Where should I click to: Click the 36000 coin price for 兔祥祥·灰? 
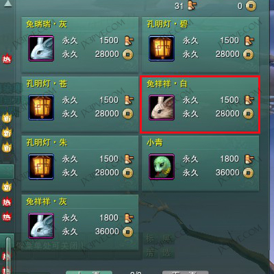coord(107,232)
